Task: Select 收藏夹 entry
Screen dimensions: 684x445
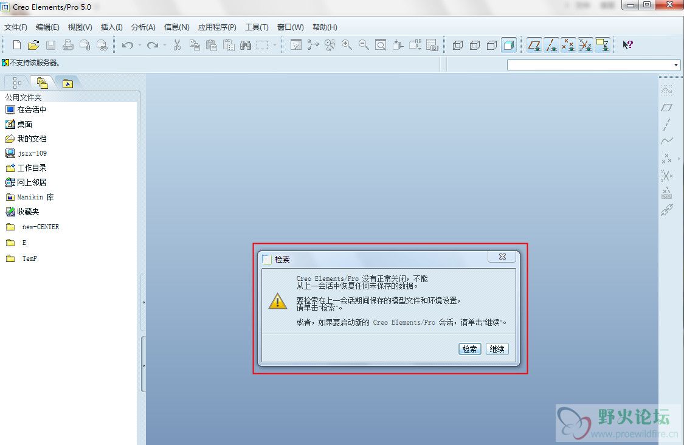Action: coord(22,212)
